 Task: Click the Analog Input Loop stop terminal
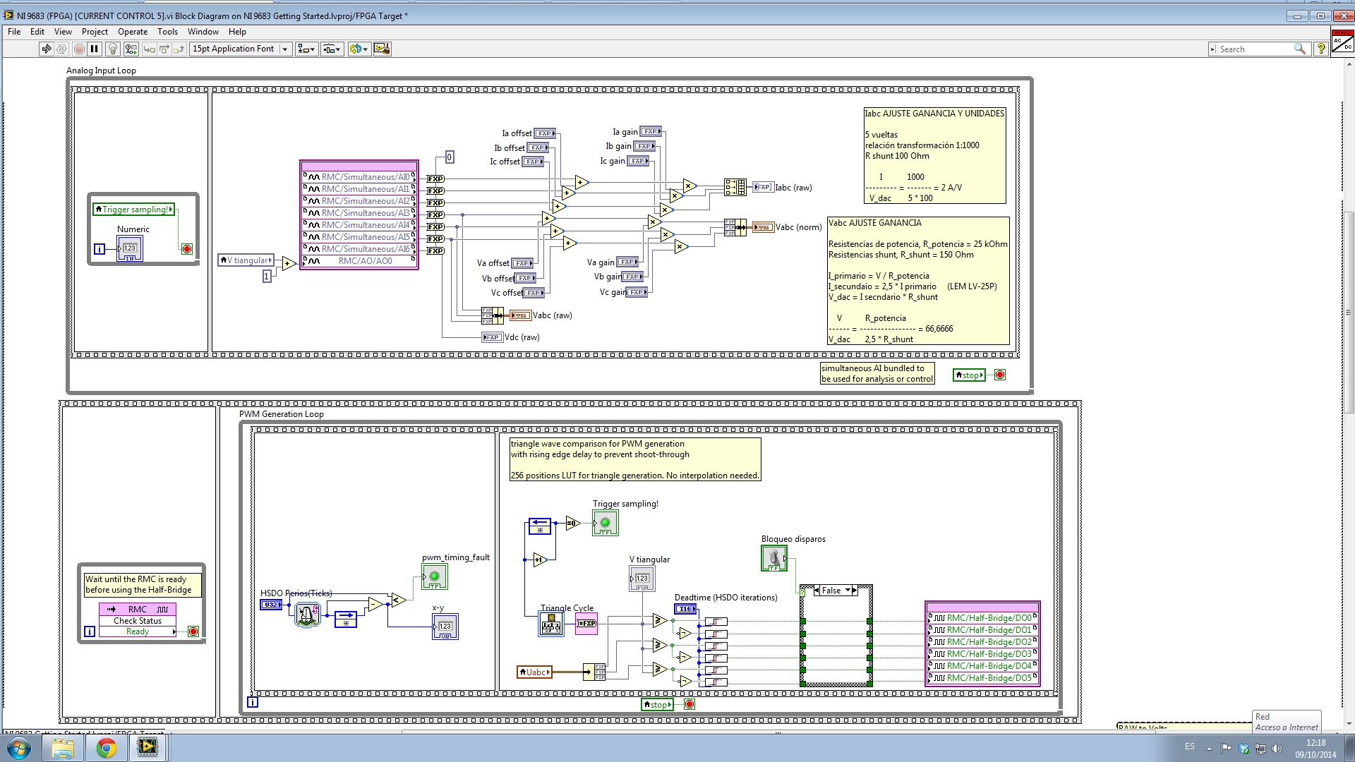click(1000, 375)
